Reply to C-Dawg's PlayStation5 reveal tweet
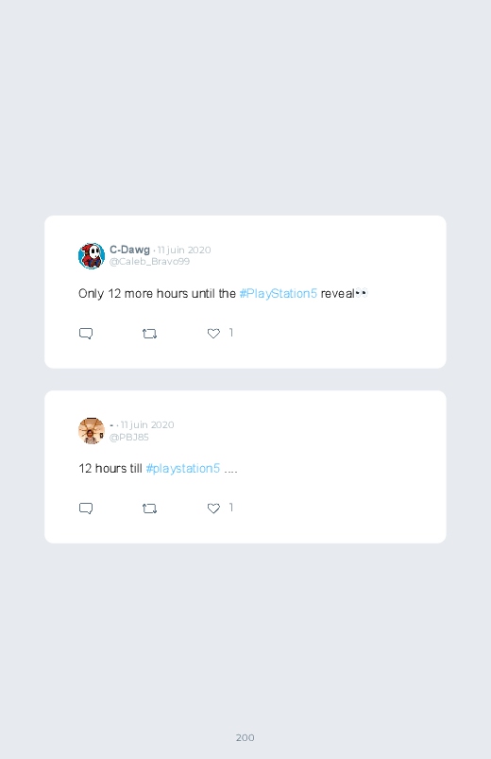The width and height of the screenshot is (491, 759). click(86, 334)
